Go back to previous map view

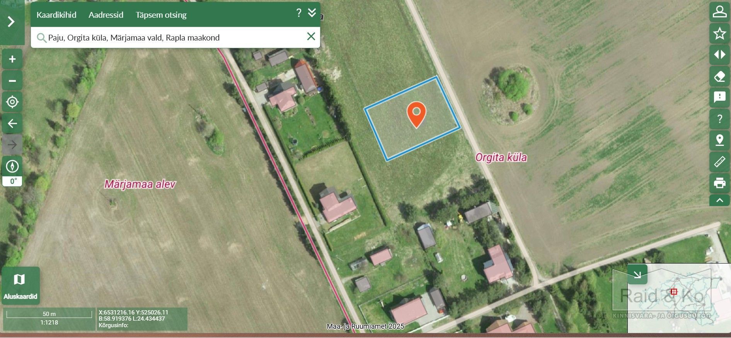12,123
